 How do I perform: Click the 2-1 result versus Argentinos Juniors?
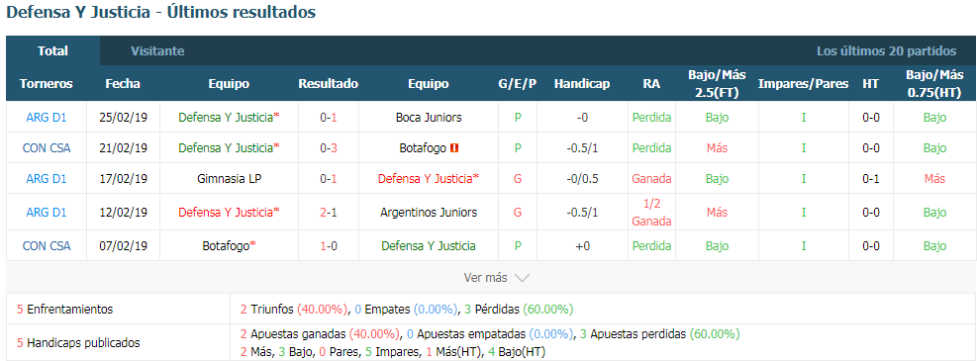coord(329,213)
